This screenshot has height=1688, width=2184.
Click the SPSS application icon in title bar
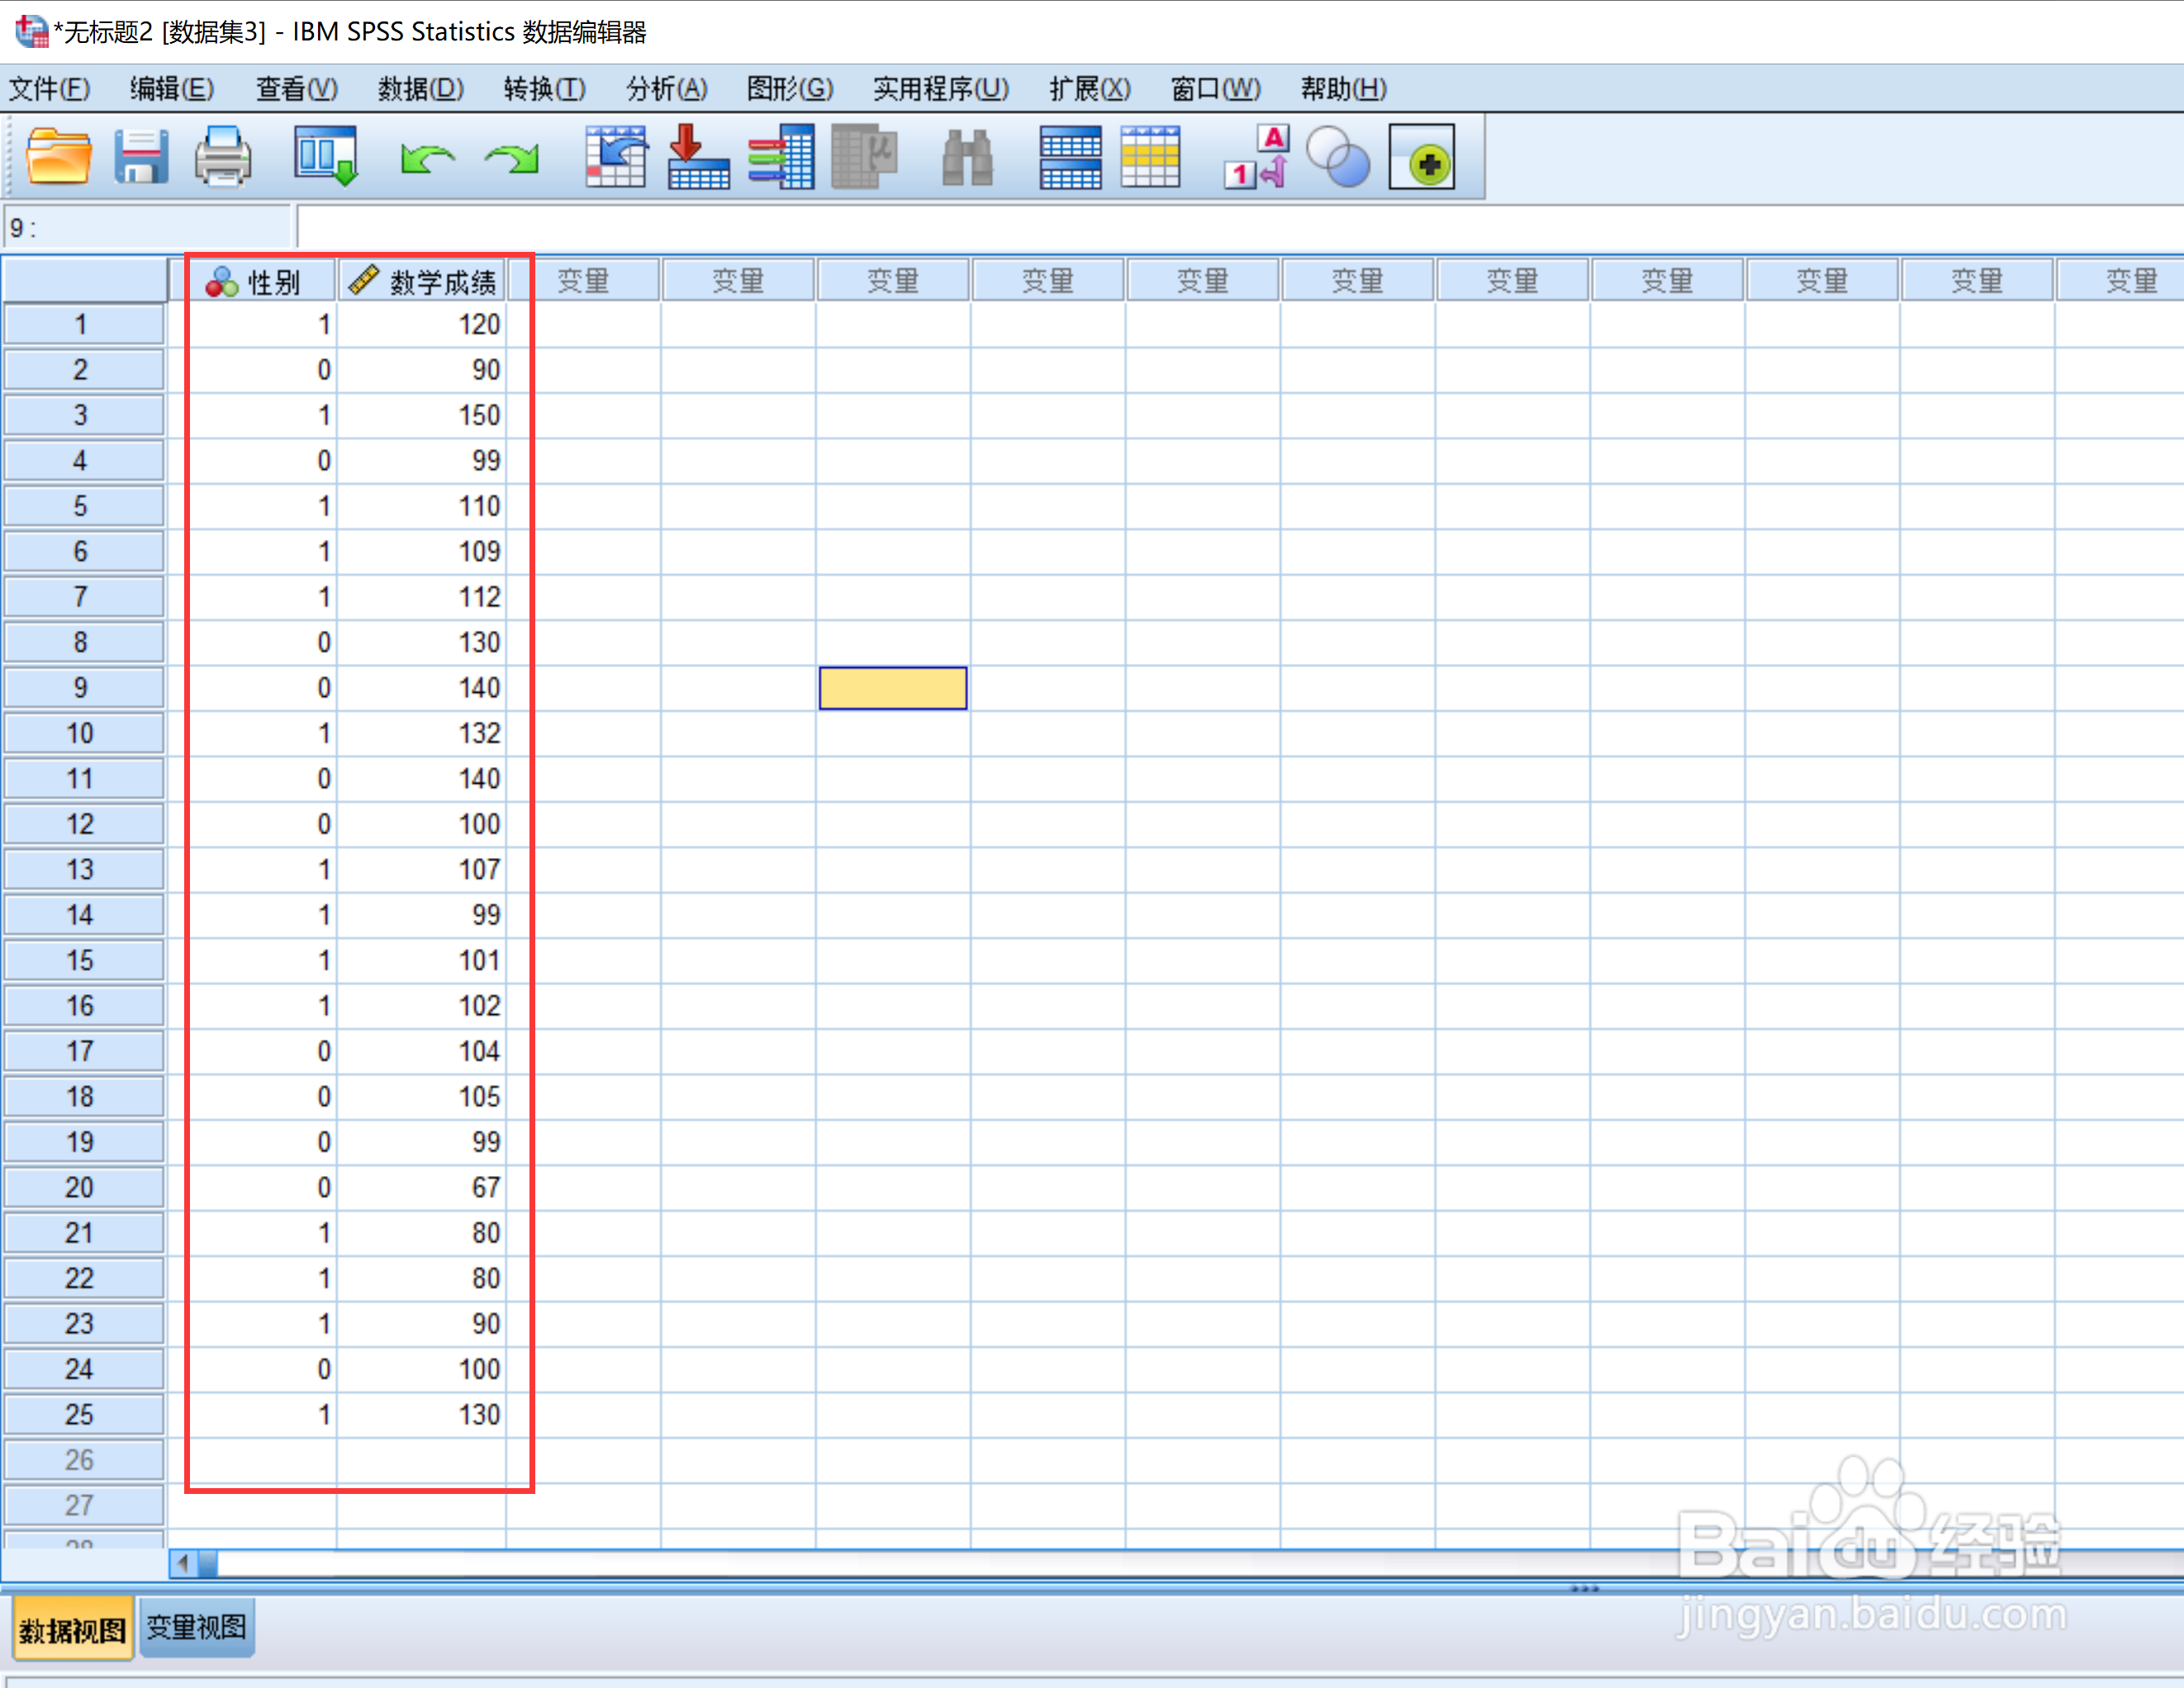pos(31,31)
